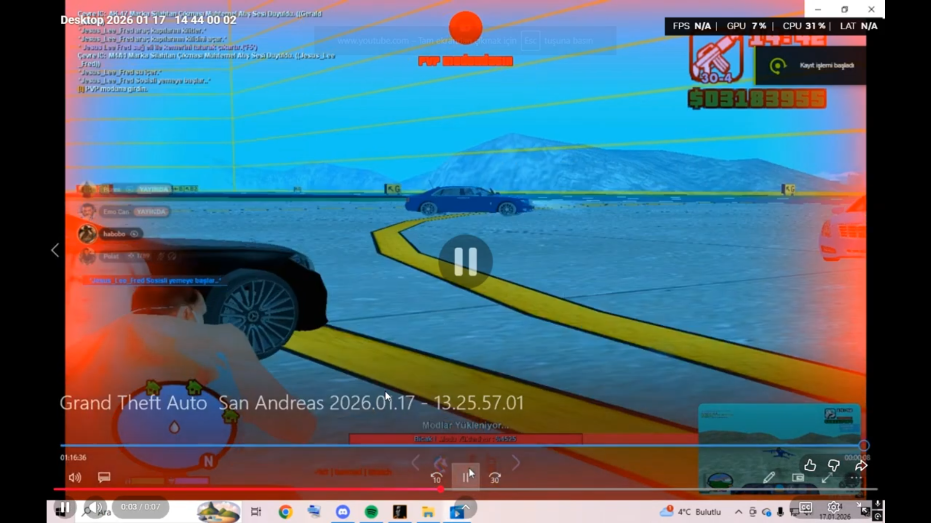
Task: Open the Movies & TV taskbar app
Action: tap(457, 512)
